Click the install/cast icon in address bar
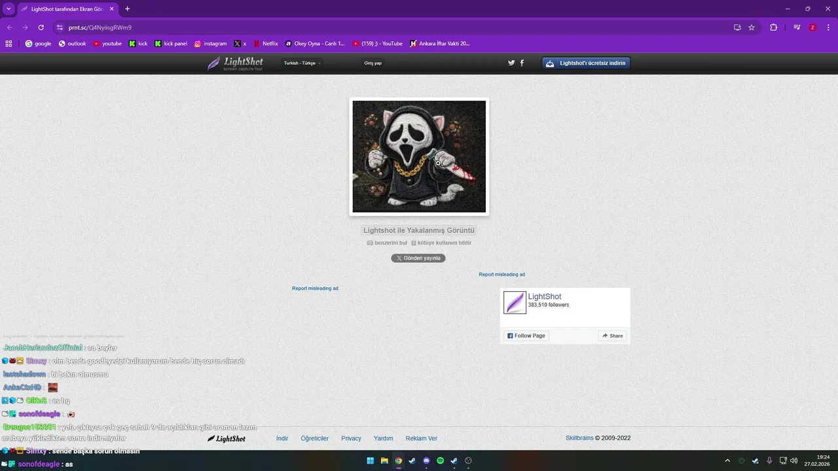 click(737, 27)
